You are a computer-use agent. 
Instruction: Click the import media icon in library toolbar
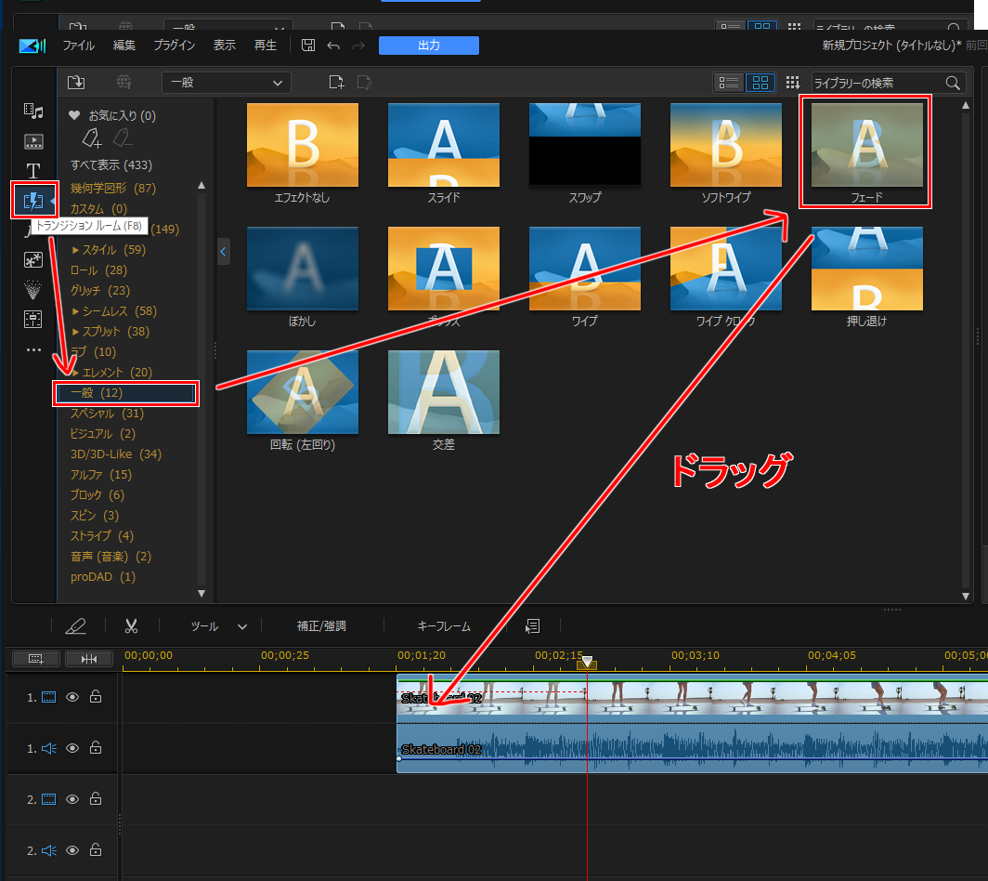[x=77, y=83]
